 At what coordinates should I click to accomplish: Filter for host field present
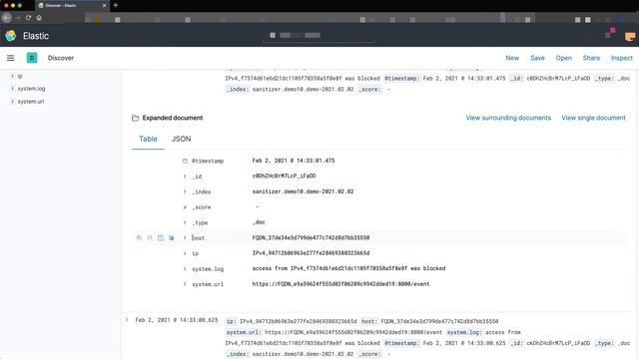pos(171,237)
